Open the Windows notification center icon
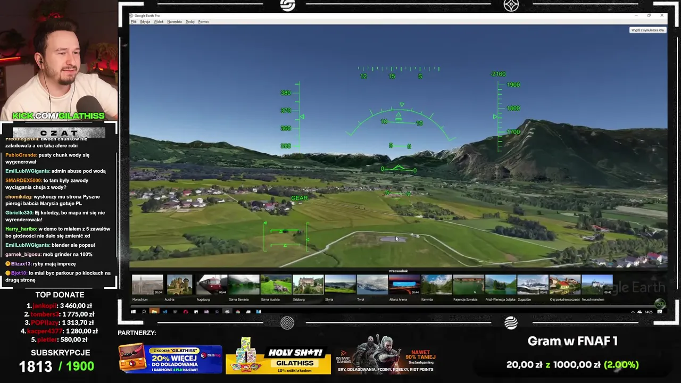The width and height of the screenshot is (681, 383). pos(660,312)
